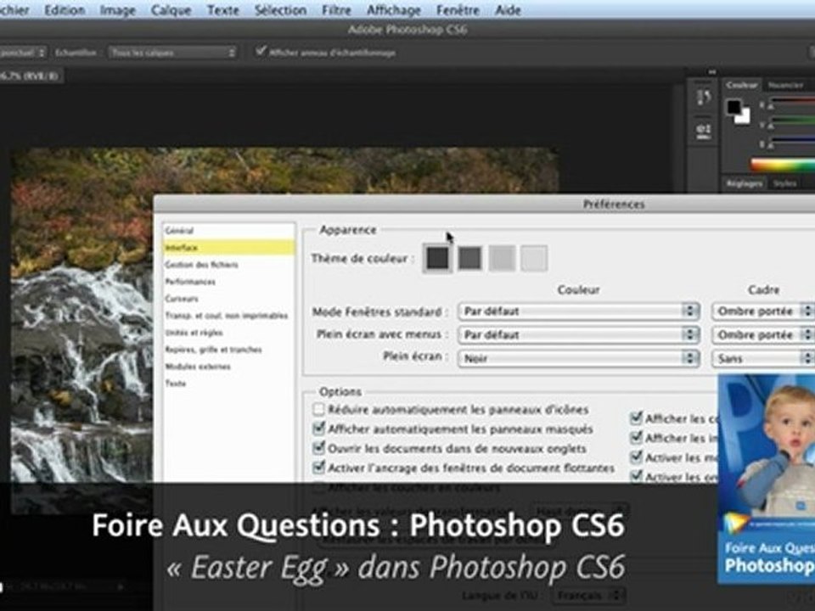Select Général in the Preferences list
This screenshot has height=611, width=815.
point(228,230)
